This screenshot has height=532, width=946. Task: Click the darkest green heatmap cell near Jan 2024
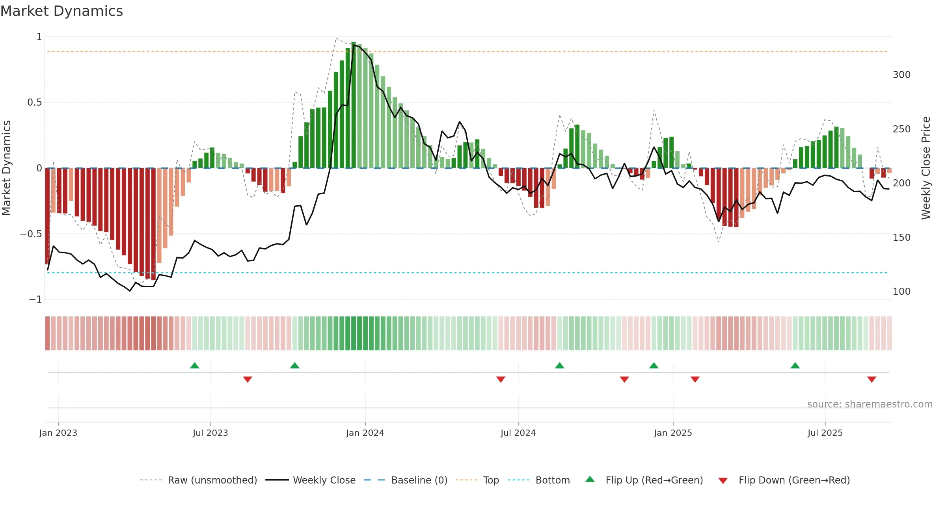(354, 333)
